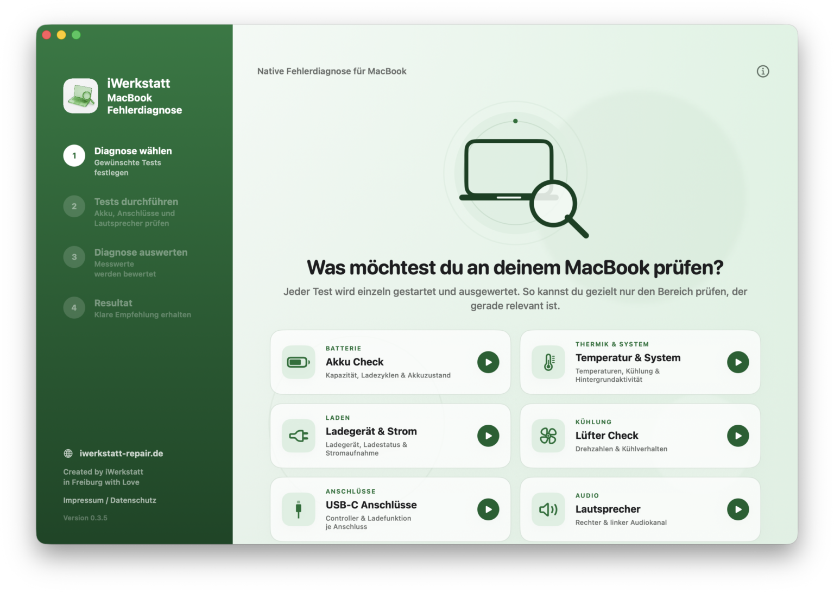
Task: Start the Ladegerät & Strom test
Action: 488,436
